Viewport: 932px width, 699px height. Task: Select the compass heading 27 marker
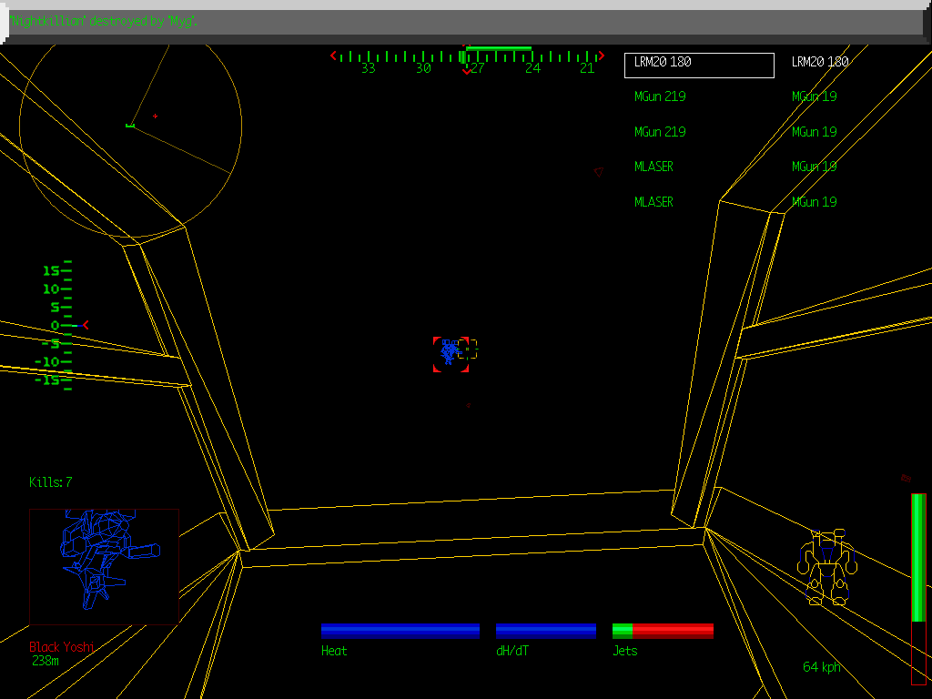pyautogui.click(x=477, y=67)
